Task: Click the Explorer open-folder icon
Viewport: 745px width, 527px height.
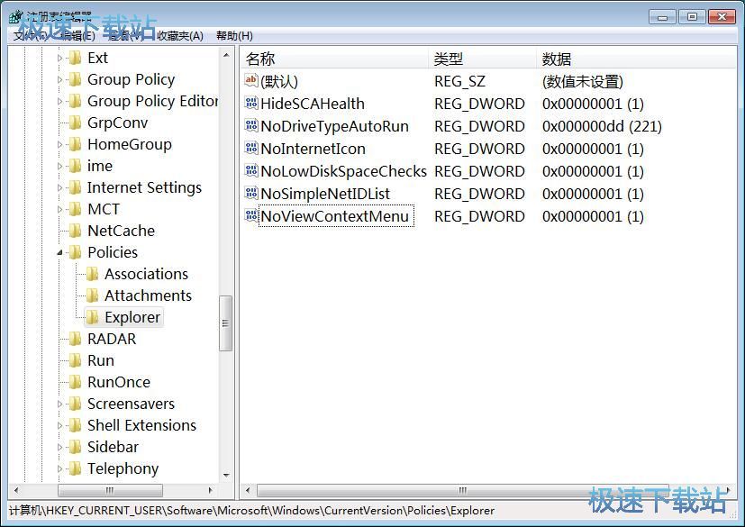Action: click(x=92, y=317)
